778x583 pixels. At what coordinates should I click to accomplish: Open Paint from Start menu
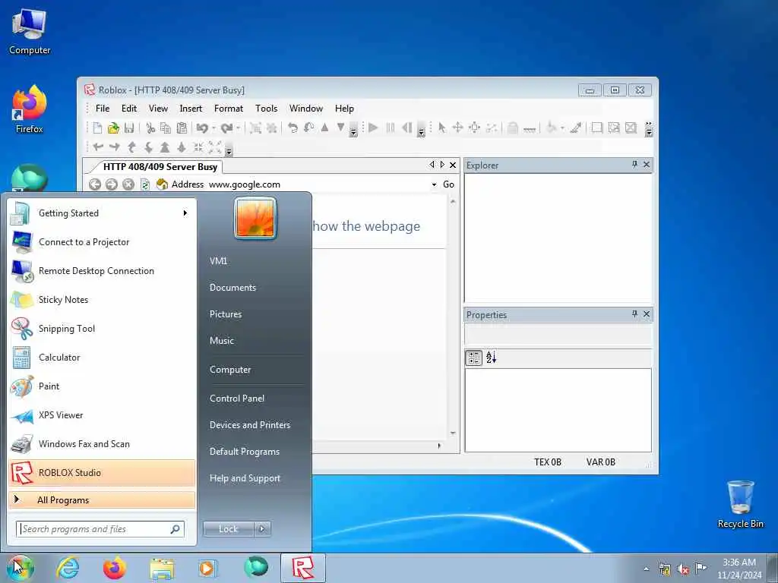pyautogui.click(x=102, y=386)
